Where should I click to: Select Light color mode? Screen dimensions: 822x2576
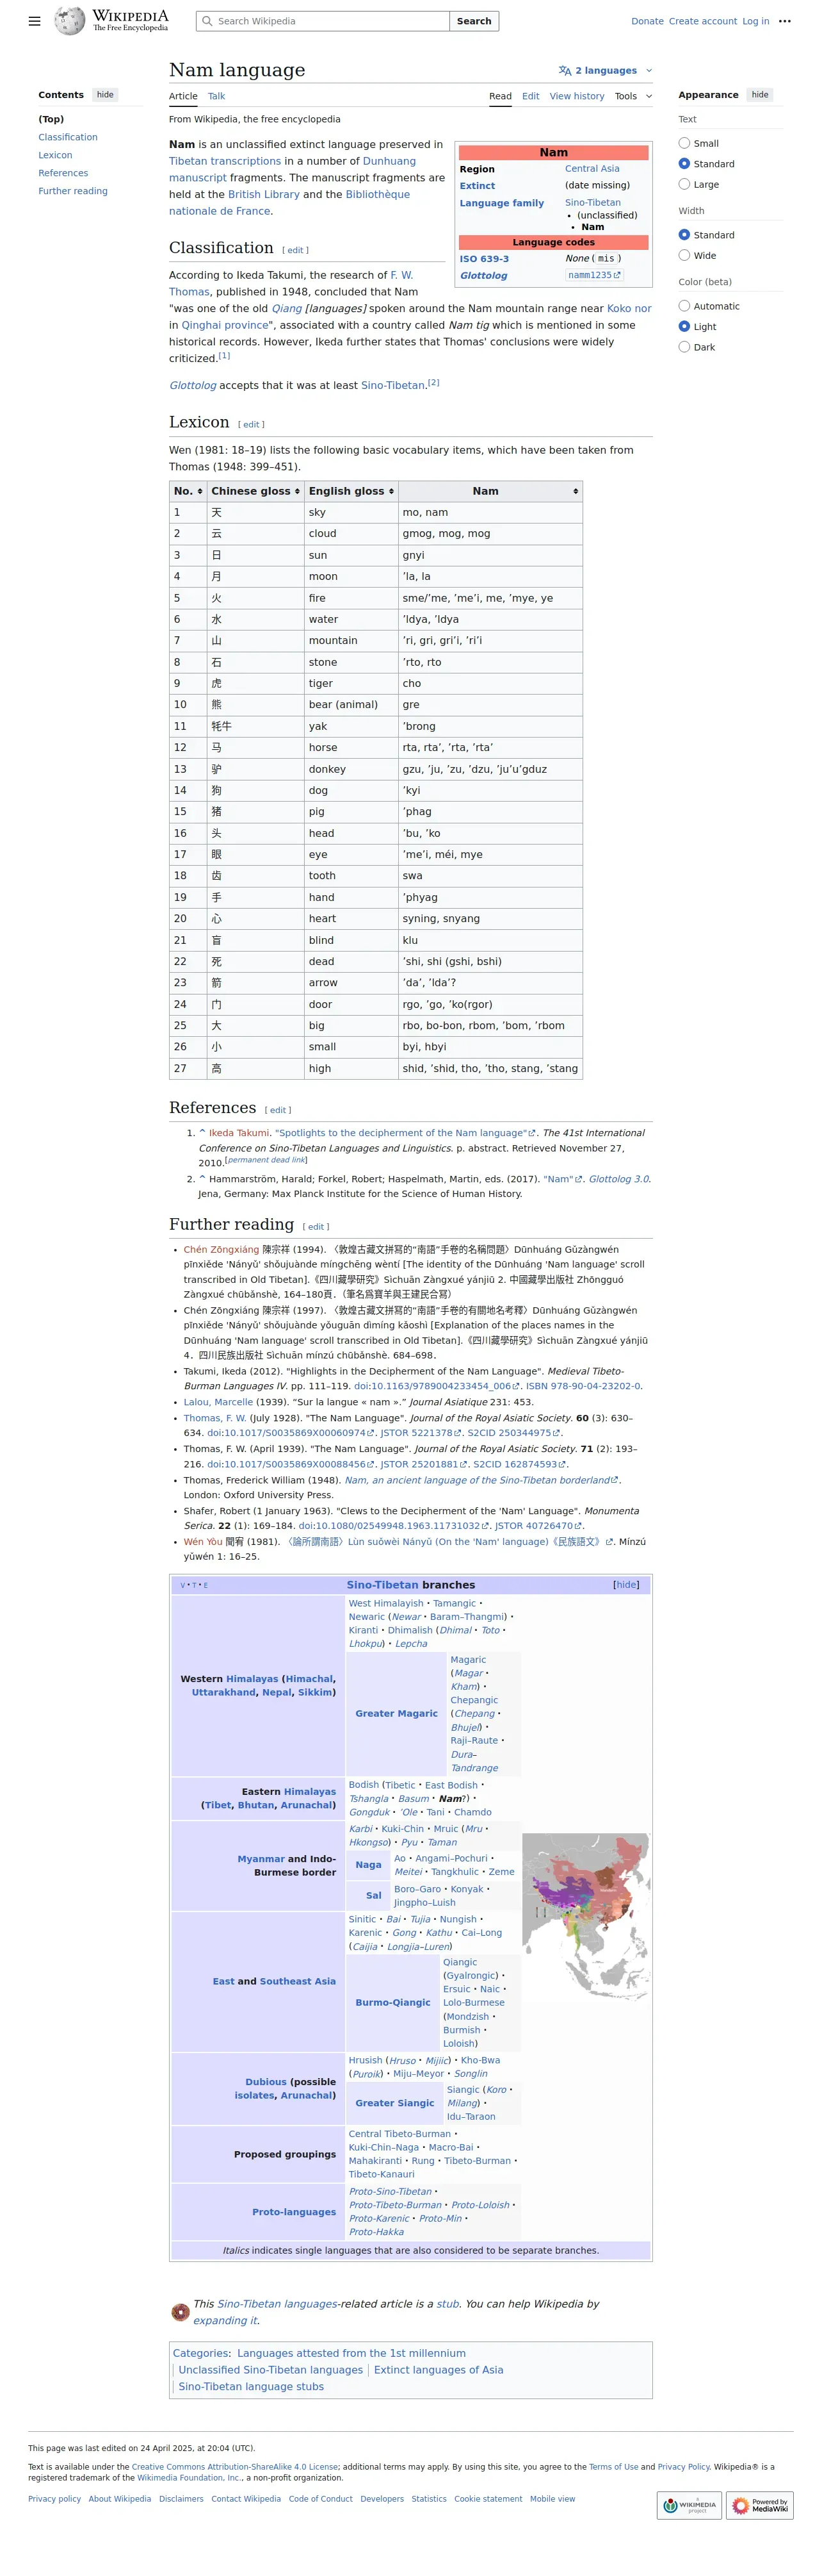pos(684,326)
